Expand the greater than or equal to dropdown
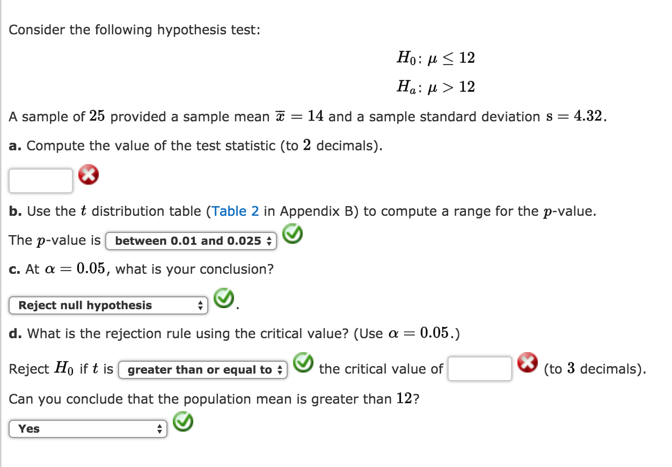672x467 pixels. tap(203, 370)
